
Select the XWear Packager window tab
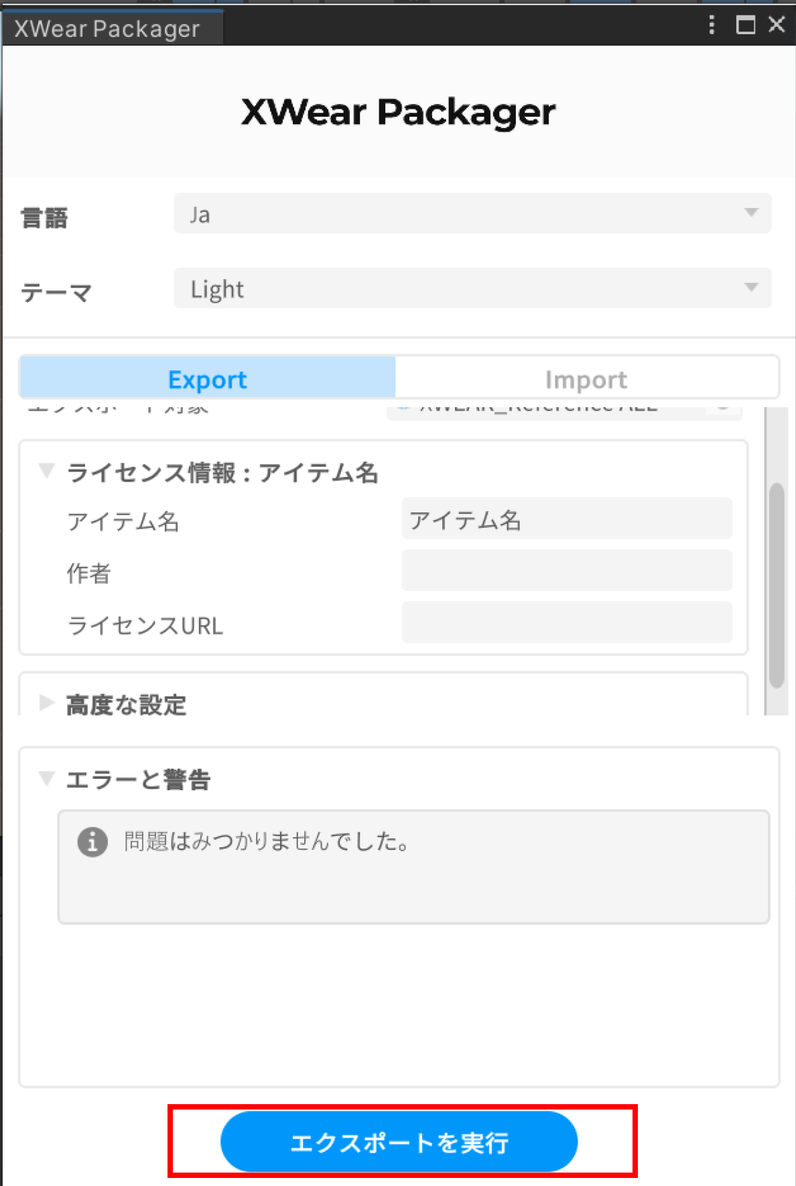click(112, 29)
